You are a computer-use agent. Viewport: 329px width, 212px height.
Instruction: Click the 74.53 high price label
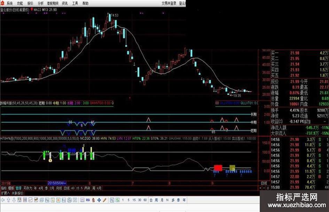[115, 15]
